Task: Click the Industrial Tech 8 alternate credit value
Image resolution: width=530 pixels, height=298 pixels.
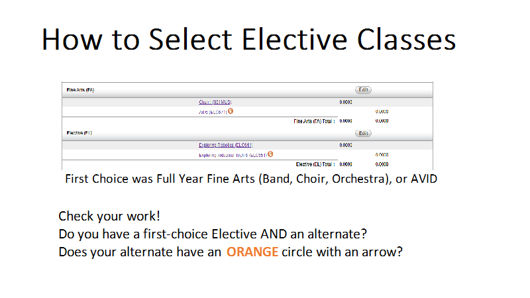Action: [382, 155]
